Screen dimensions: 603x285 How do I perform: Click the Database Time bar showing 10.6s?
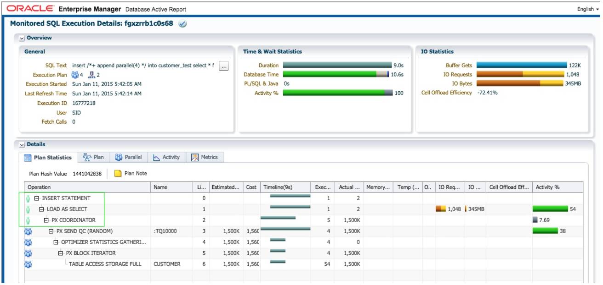336,74
